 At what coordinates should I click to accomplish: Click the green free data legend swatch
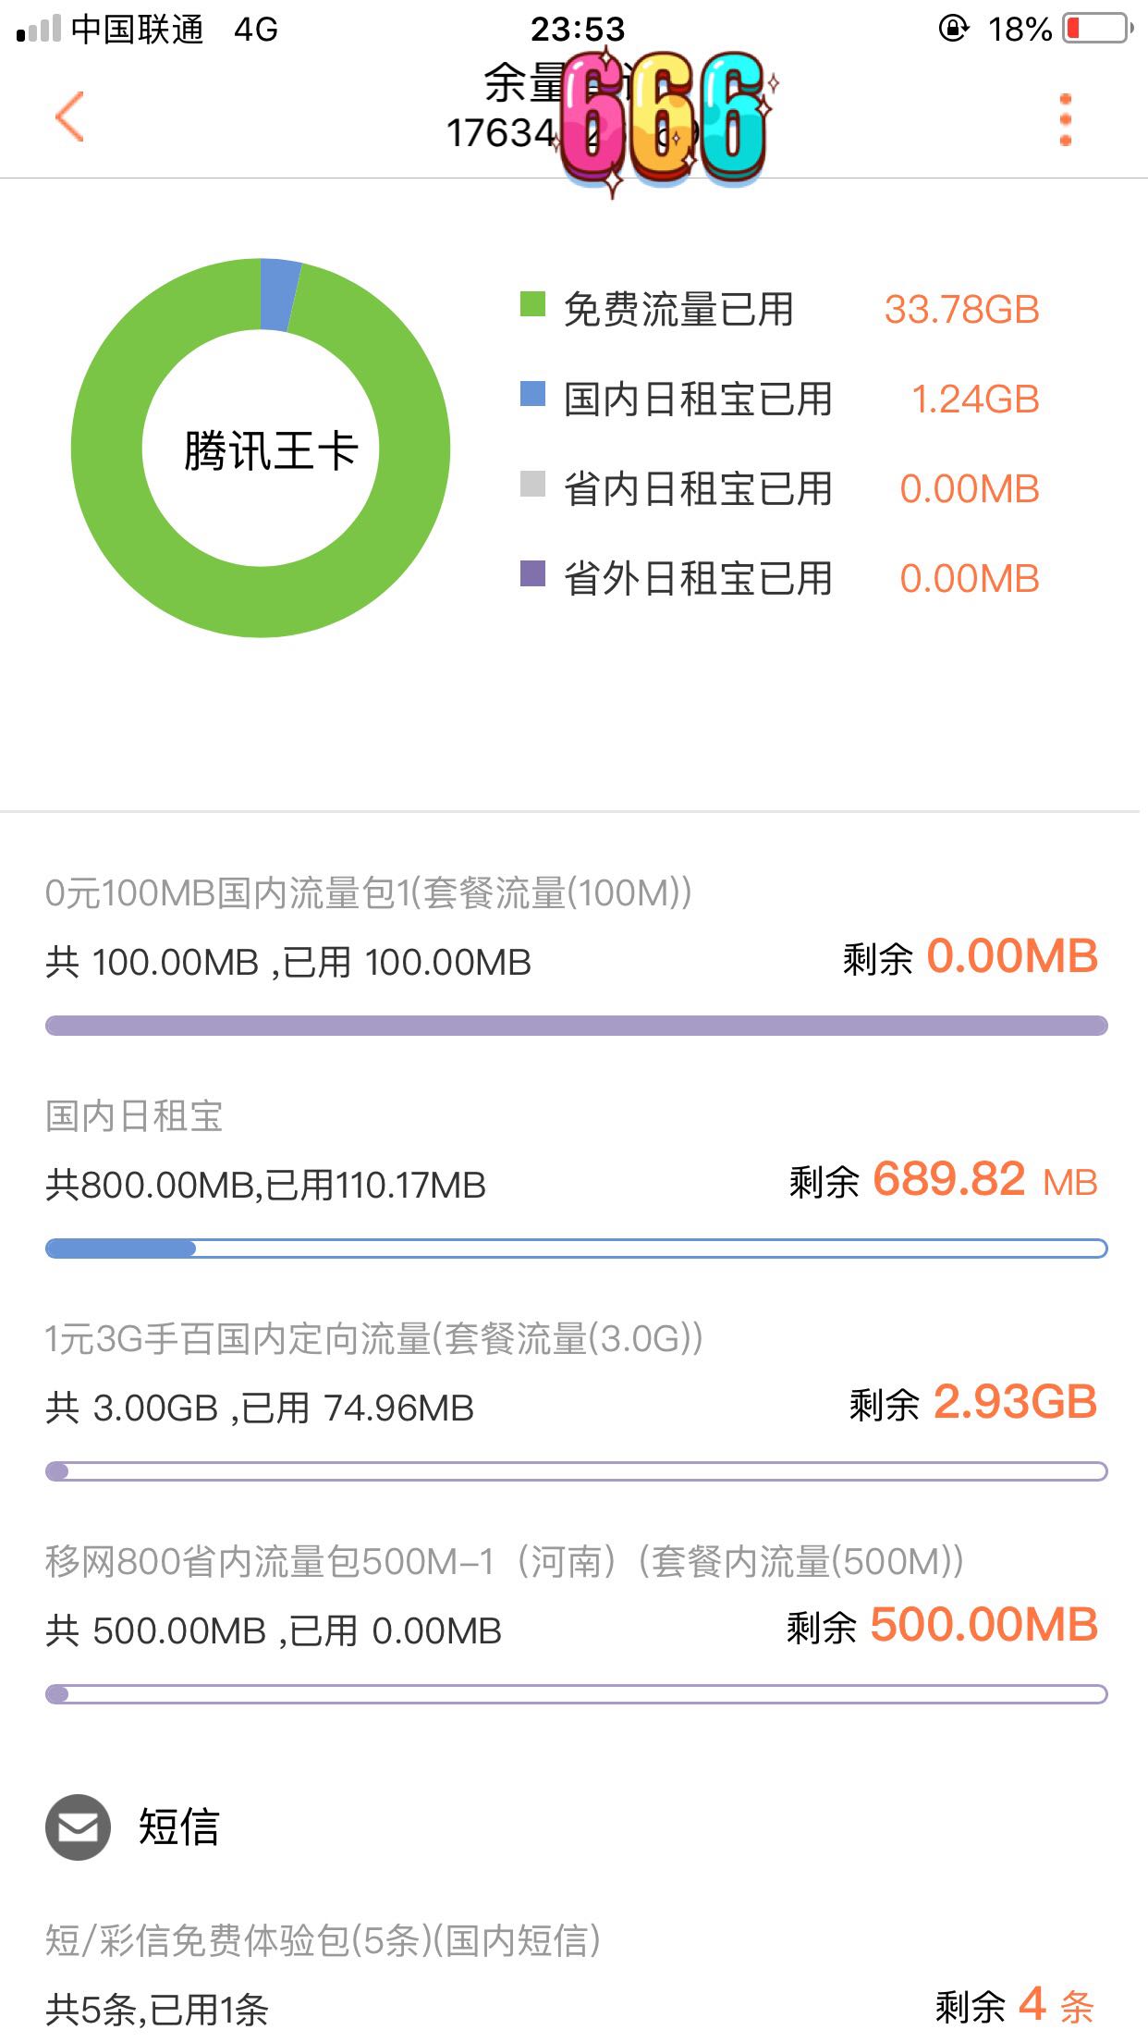532,304
